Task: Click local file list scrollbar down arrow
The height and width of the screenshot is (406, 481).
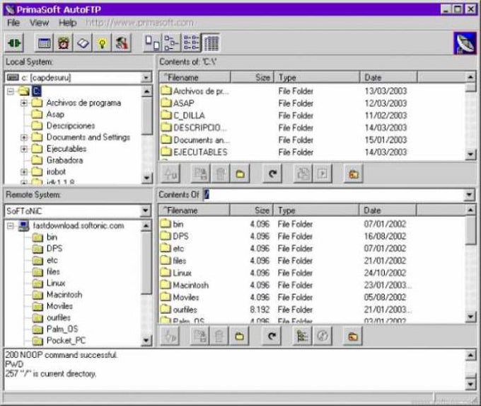Action: [470, 153]
